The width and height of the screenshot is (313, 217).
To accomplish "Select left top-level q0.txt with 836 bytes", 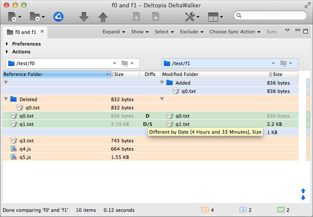I will tap(27, 116).
